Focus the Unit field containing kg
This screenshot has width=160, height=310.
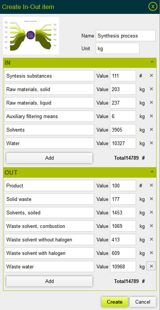(x=118, y=48)
